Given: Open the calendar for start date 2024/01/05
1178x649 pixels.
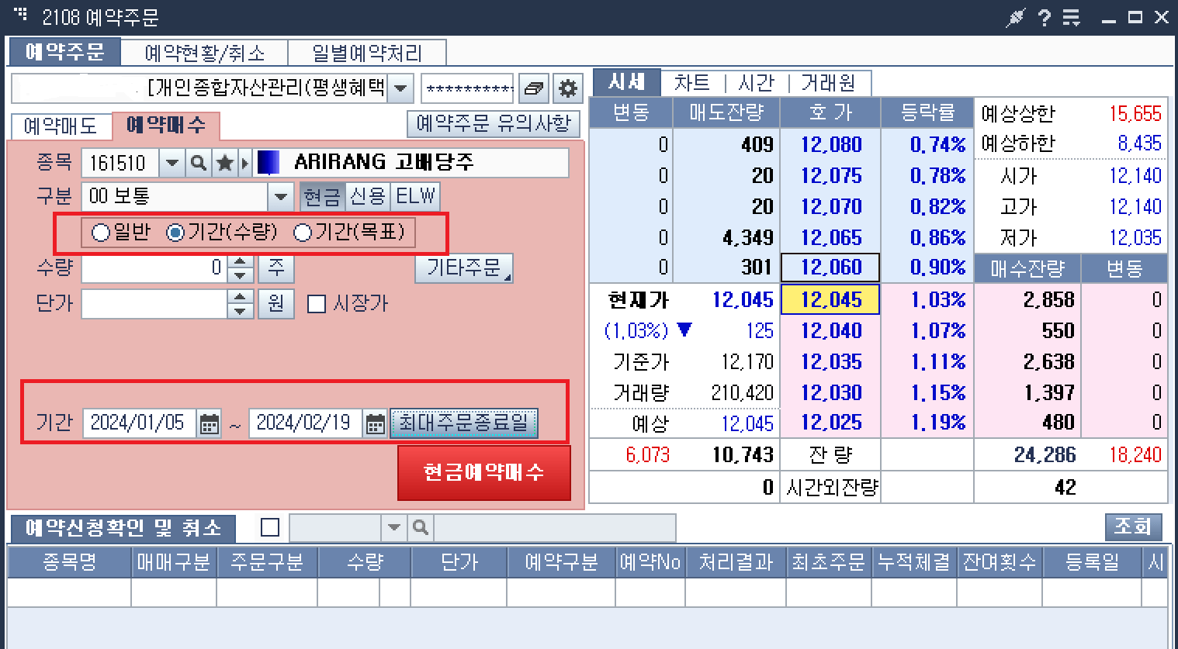Looking at the screenshot, I should 208,423.
